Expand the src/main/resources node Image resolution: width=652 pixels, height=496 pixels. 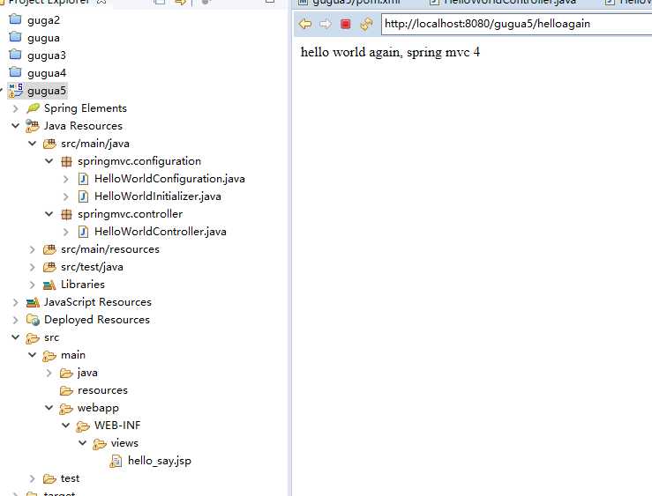(x=33, y=249)
